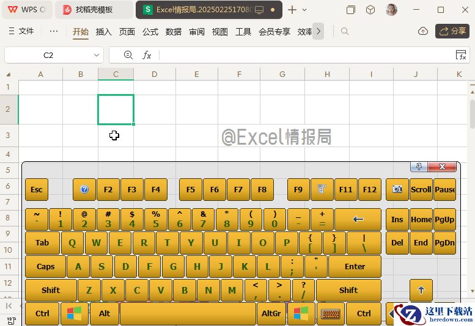Expand more ribbon tabs with the chevron arrow

tap(319, 31)
